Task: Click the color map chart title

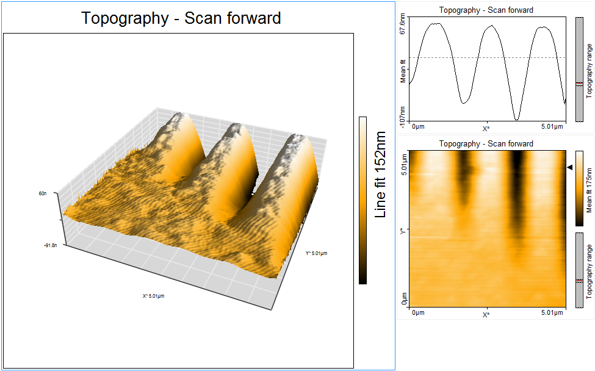Action: point(486,144)
